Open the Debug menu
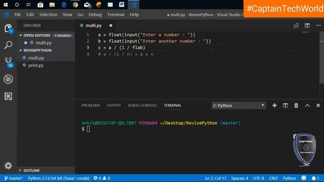The image size is (324, 182). coord(95,15)
